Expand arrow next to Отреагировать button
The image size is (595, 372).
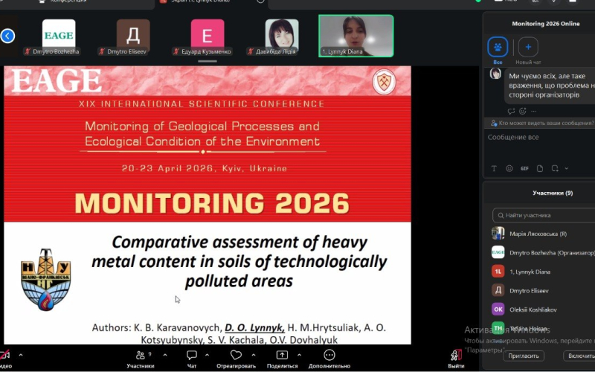[254, 356]
